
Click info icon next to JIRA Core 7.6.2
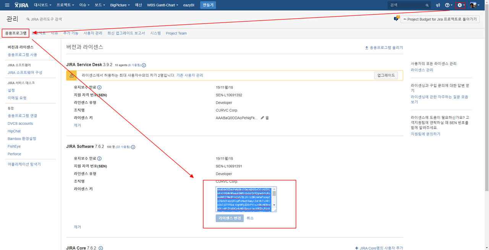101,248
